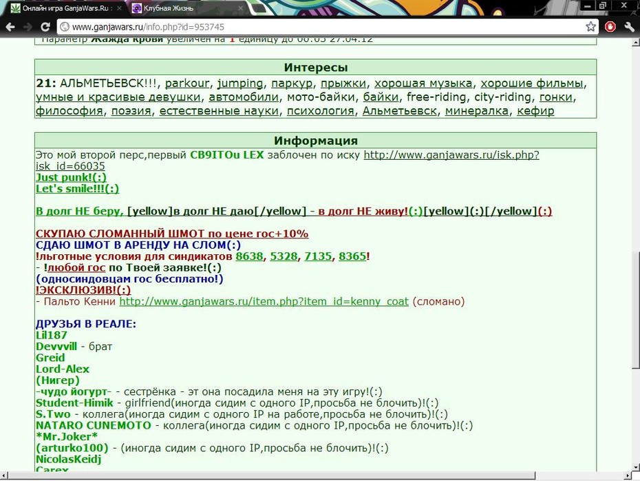
Task: Open the поэзия interest link
Action: coord(131,111)
